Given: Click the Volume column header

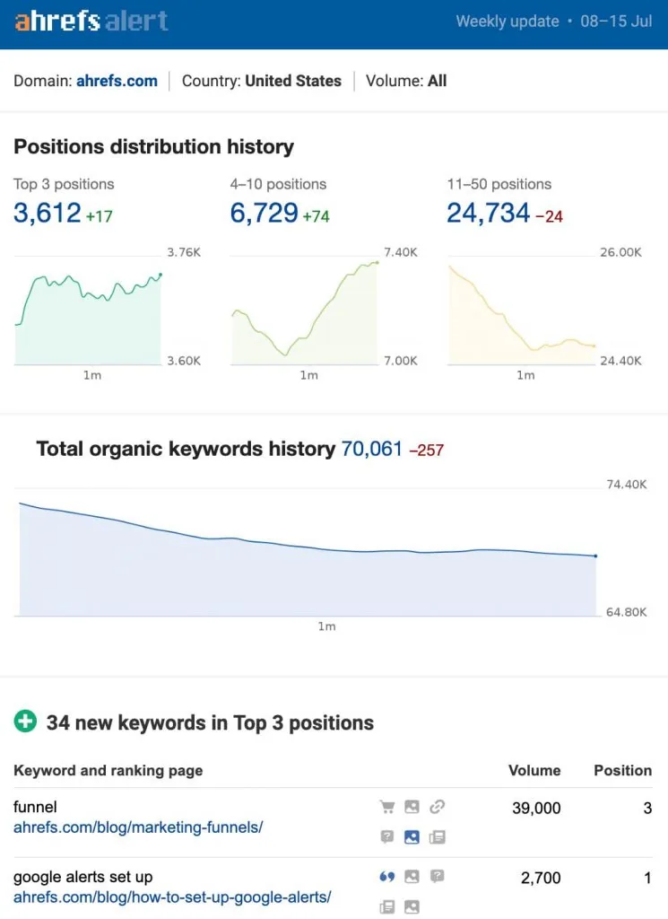Looking at the screenshot, I should tap(534, 770).
